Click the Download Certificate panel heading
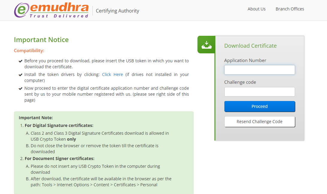The width and height of the screenshot is (327, 194). 250,46
